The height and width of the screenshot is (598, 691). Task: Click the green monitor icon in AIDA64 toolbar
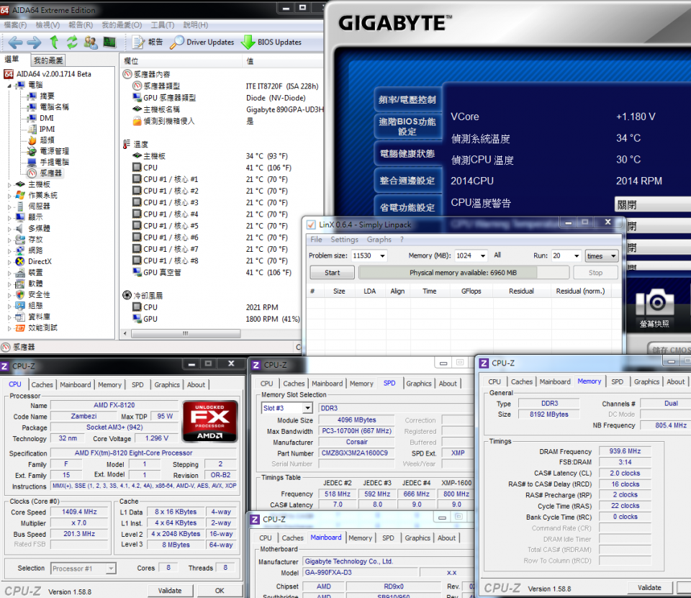(109, 42)
